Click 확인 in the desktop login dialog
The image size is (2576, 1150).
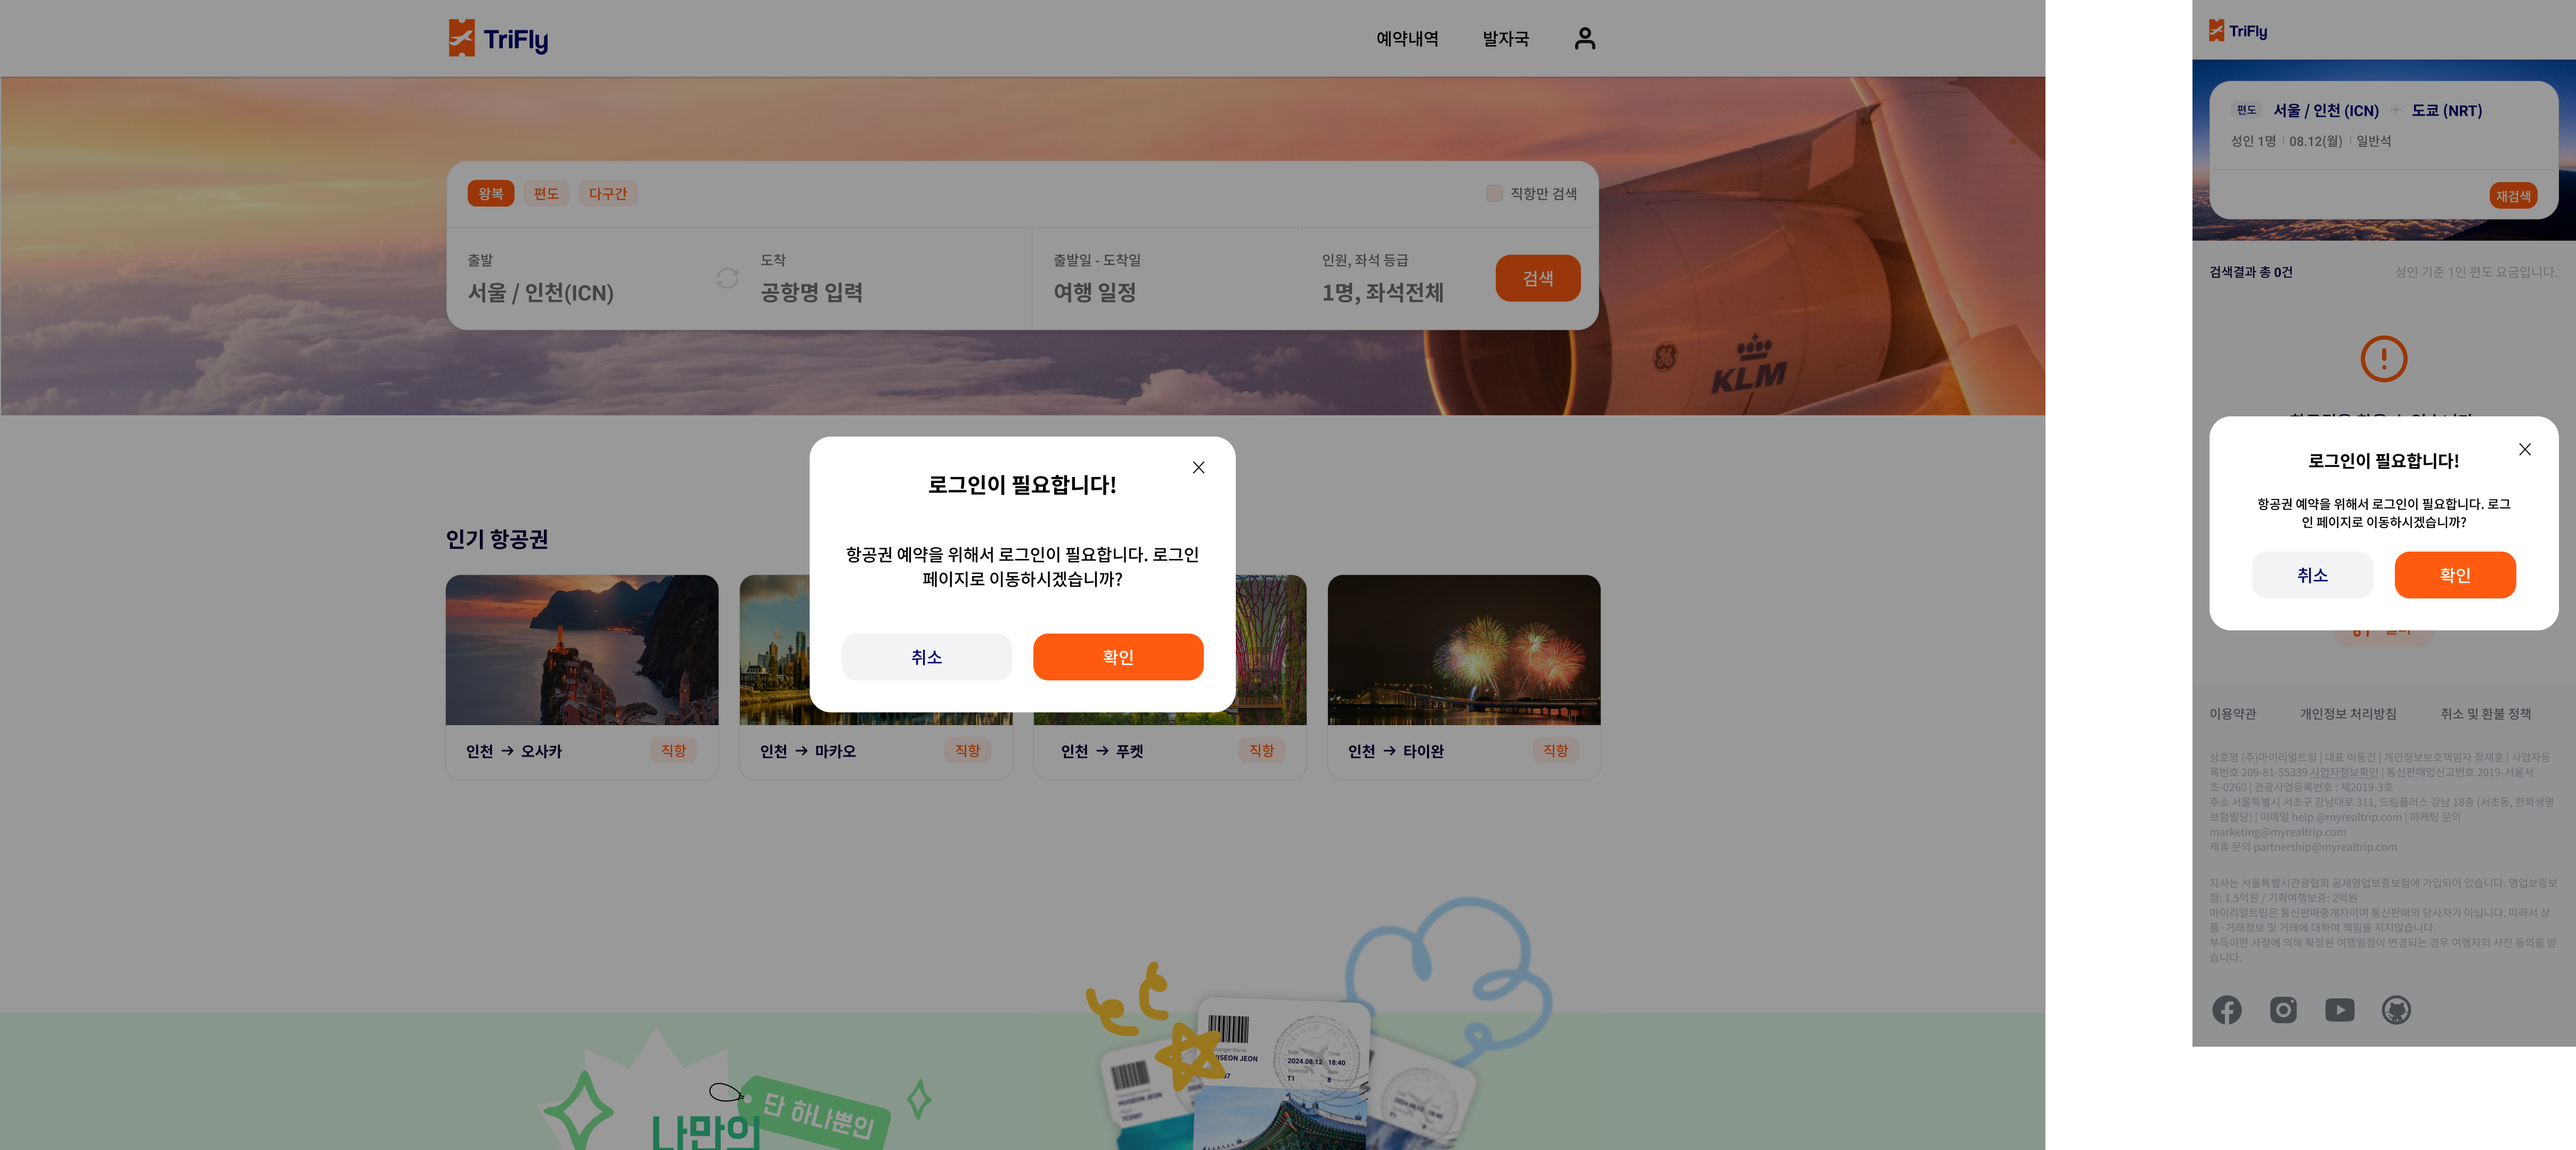1117,656
